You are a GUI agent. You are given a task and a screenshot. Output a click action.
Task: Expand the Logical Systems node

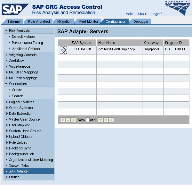(x=7, y=102)
